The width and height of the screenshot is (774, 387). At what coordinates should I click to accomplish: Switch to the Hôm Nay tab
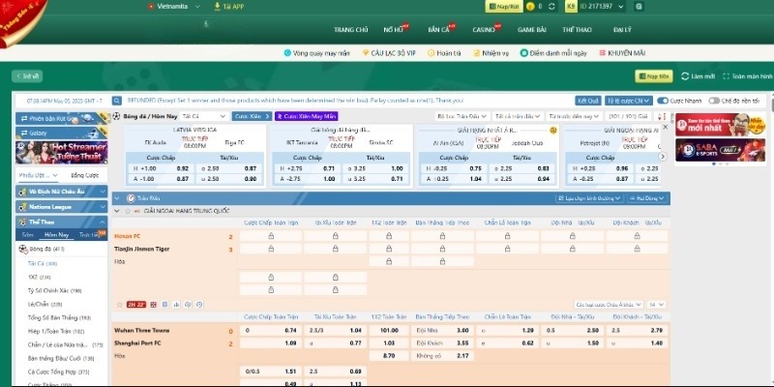(x=56, y=234)
